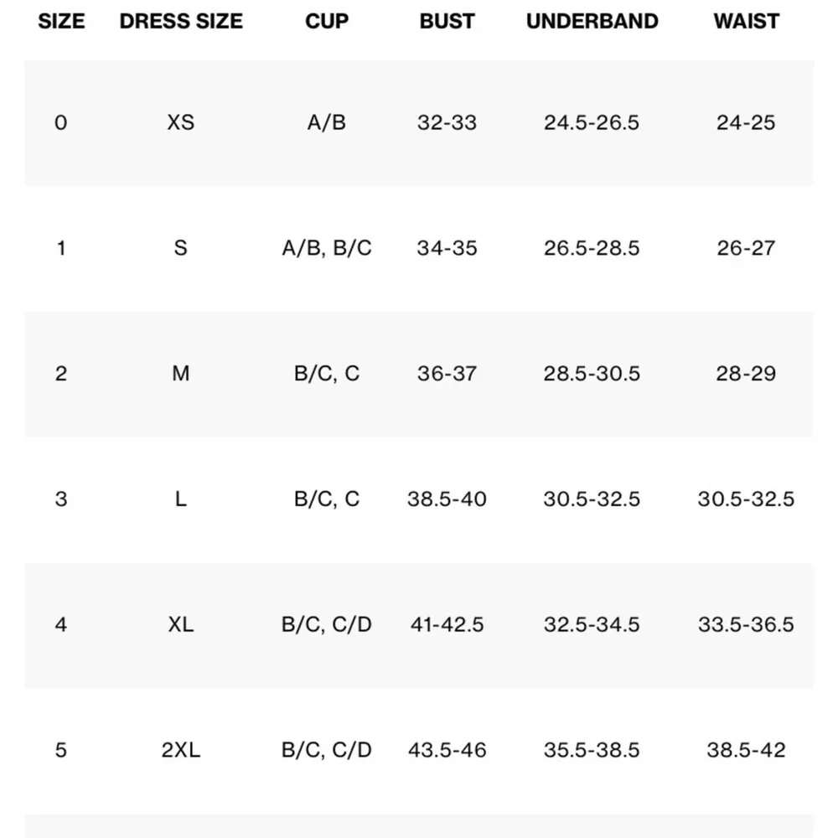Click the SIZE column header

(x=61, y=22)
